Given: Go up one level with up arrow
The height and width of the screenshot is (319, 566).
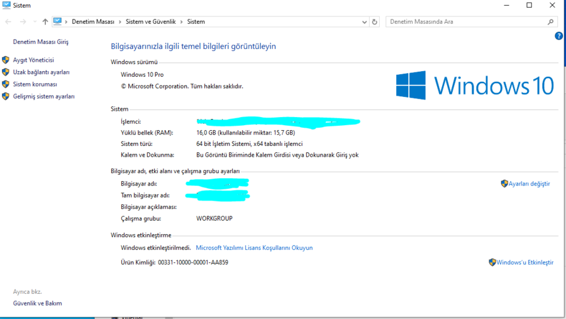Looking at the screenshot, I should (45, 21).
